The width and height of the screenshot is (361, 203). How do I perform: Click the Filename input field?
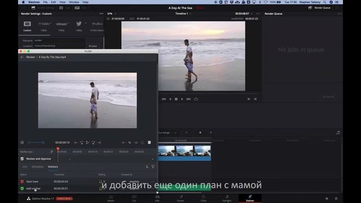coord(59,40)
